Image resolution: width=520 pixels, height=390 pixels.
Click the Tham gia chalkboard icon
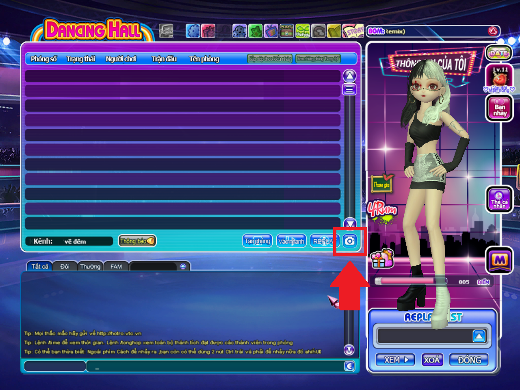(x=382, y=184)
